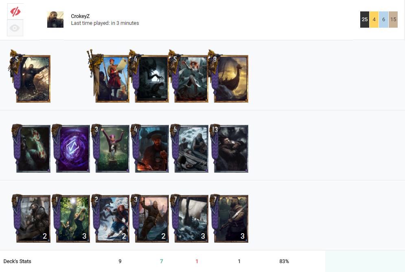Select the dark monster gold card power 4

pyautogui.click(x=149, y=77)
